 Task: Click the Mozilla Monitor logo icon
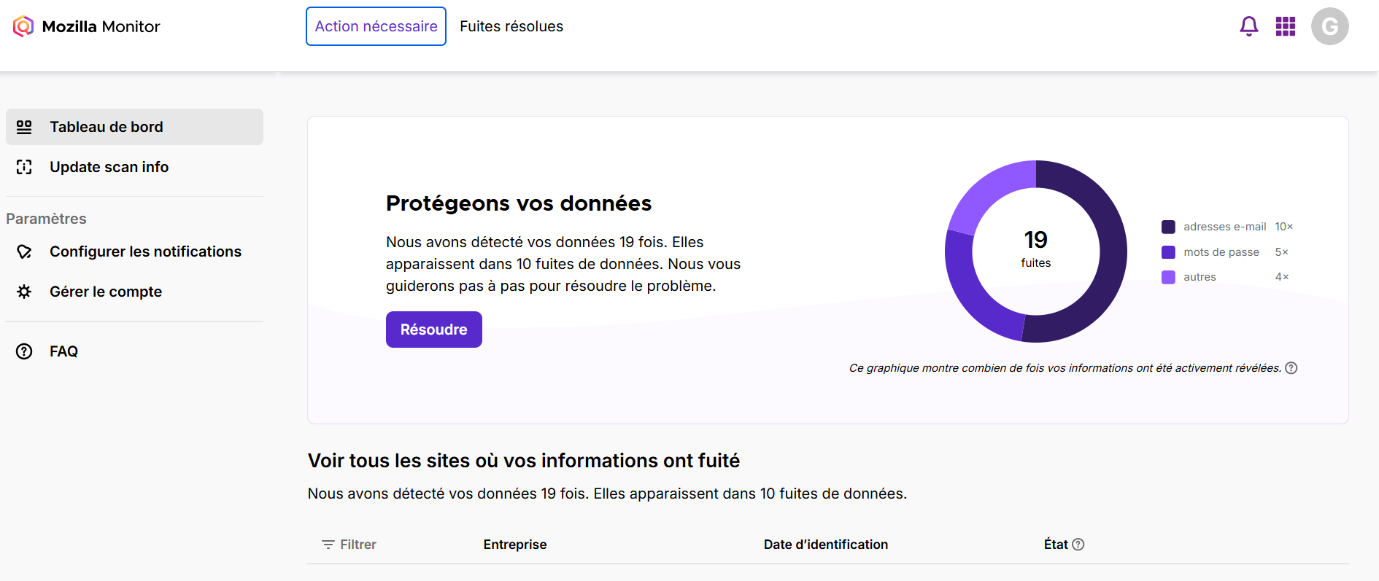click(x=23, y=27)
